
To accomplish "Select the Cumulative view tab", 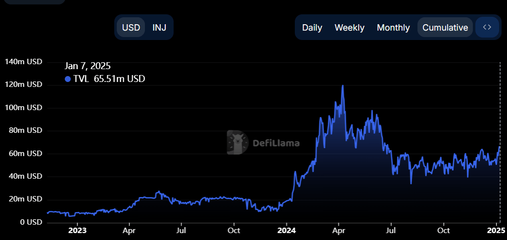I will (x=445, y=28).
